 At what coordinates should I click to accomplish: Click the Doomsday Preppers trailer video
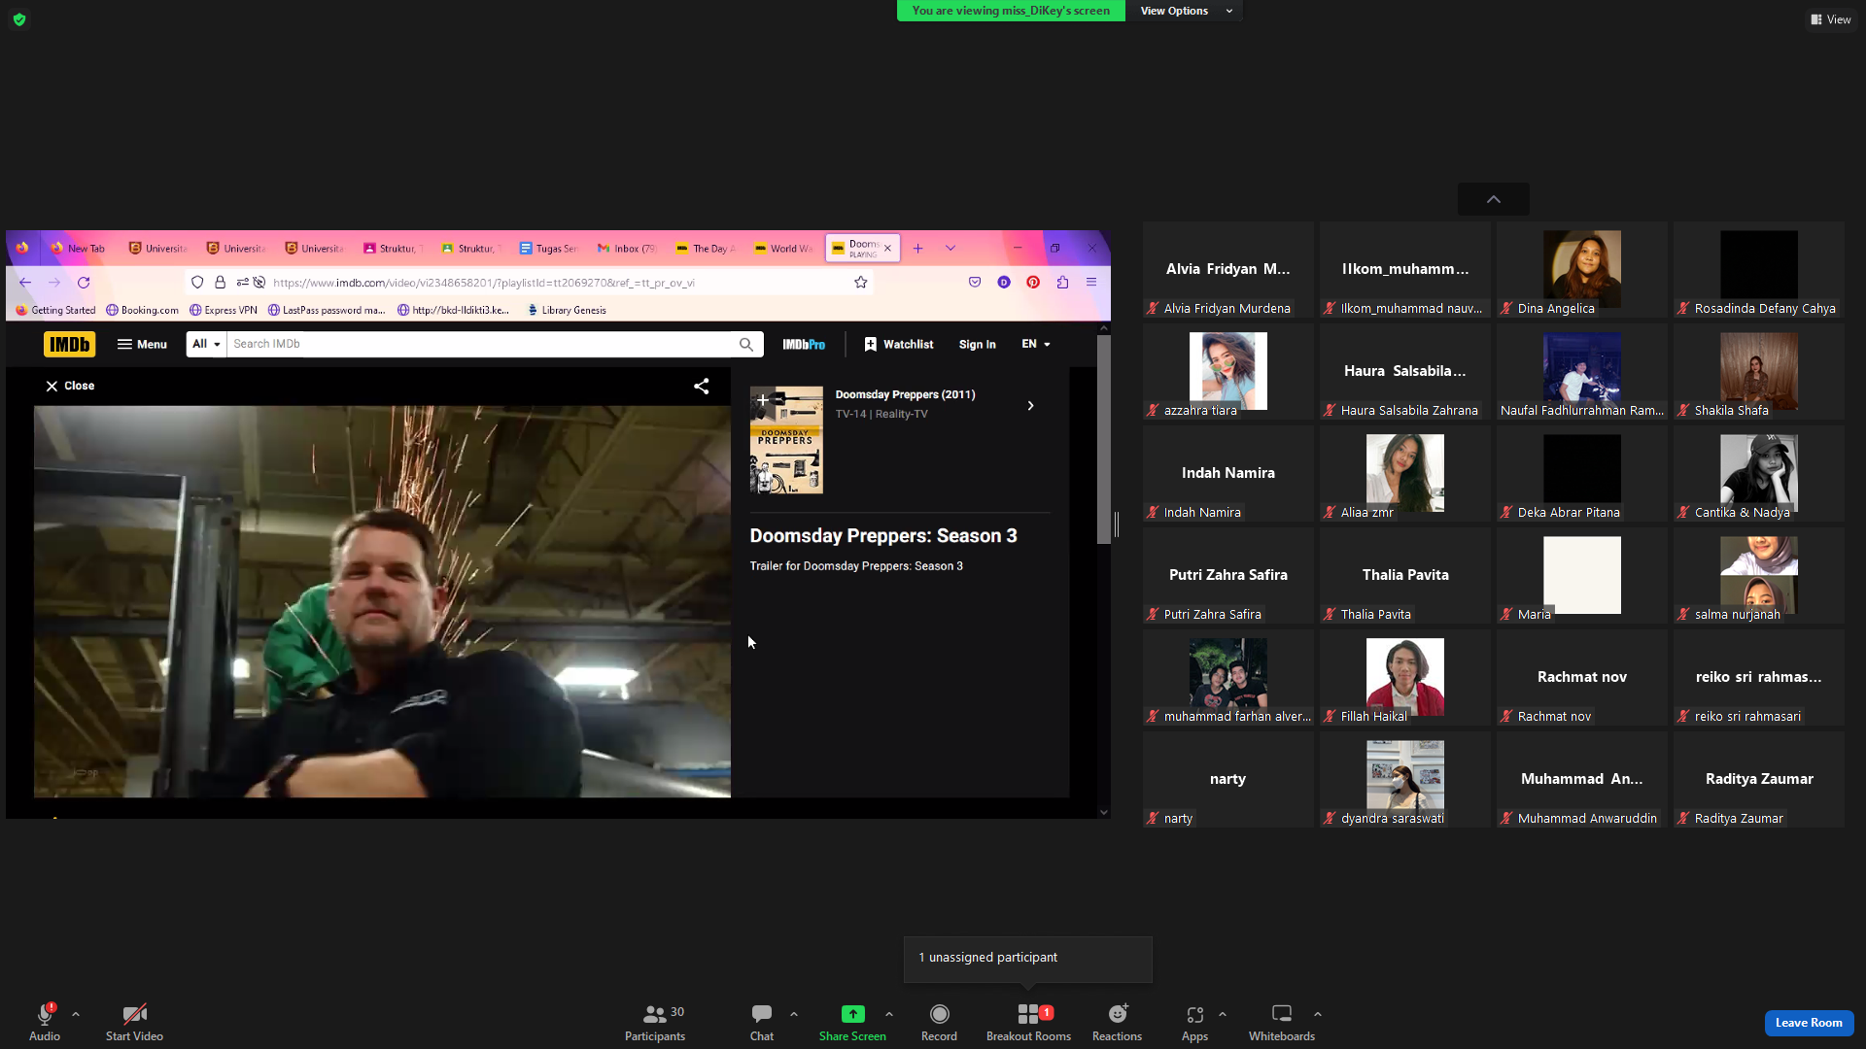coord(382,601)
